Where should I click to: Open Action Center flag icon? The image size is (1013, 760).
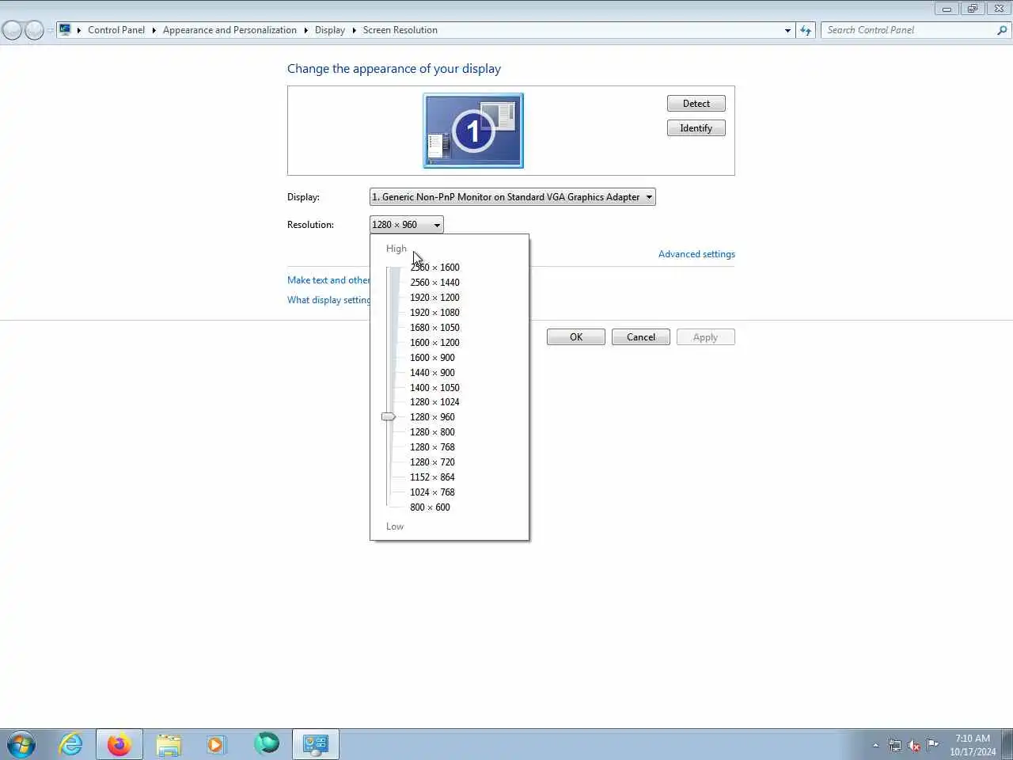pos(933,744)
